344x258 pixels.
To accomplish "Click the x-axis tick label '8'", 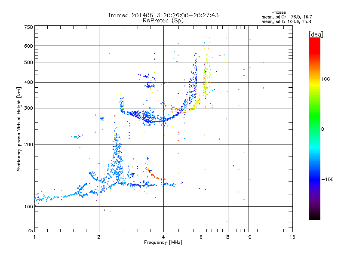I will [228, 237].
